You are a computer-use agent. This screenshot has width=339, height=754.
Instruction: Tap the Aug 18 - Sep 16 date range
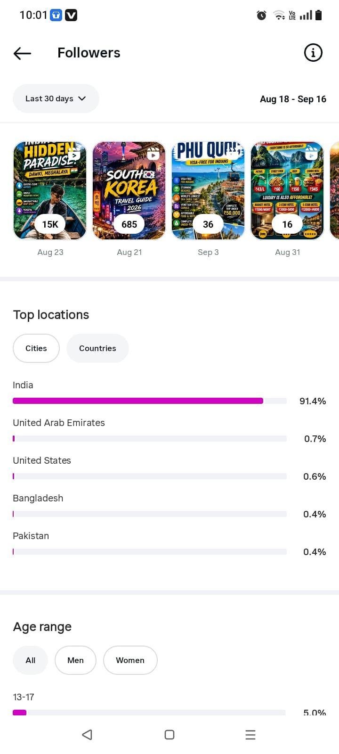pyautogui.click(x=293, y=99)
